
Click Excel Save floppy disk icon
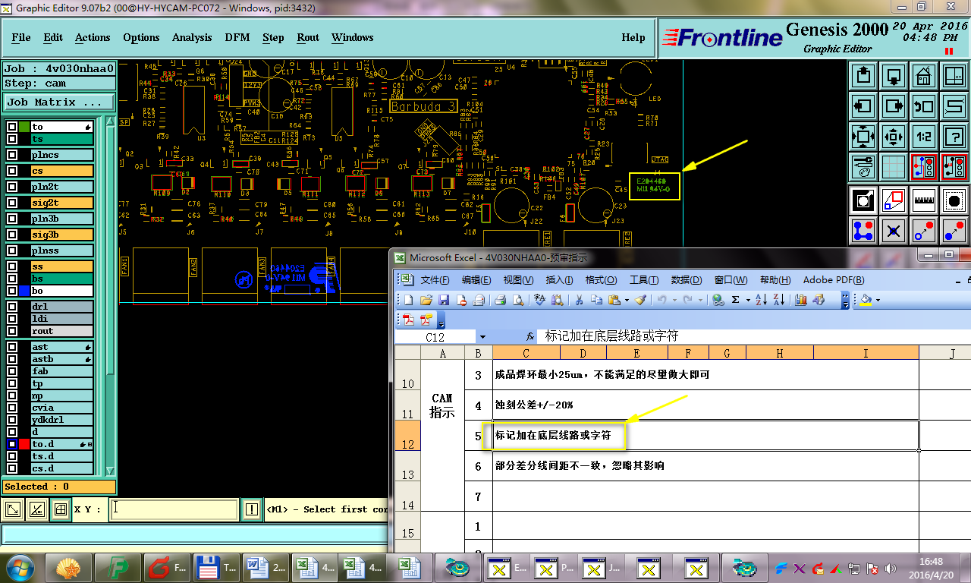tap(444, 300)
